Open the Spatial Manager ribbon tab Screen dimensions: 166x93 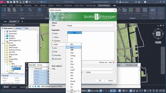[x=104, y=5]
